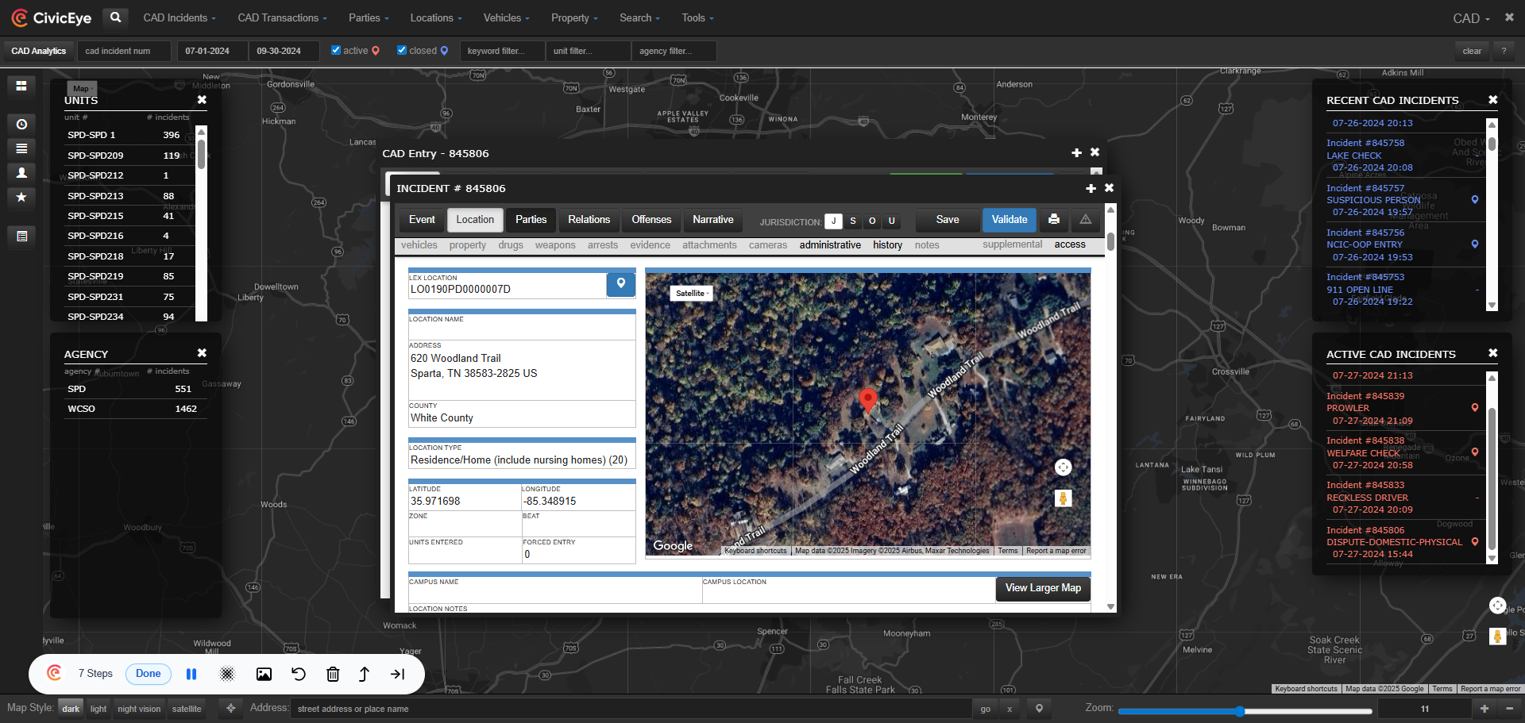Click the undo arrow in steps toolbar
The image size is (1525, 723).
299,674
